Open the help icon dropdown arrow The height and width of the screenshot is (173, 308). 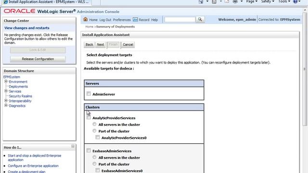pyautogui.click(x=299, y=1)
